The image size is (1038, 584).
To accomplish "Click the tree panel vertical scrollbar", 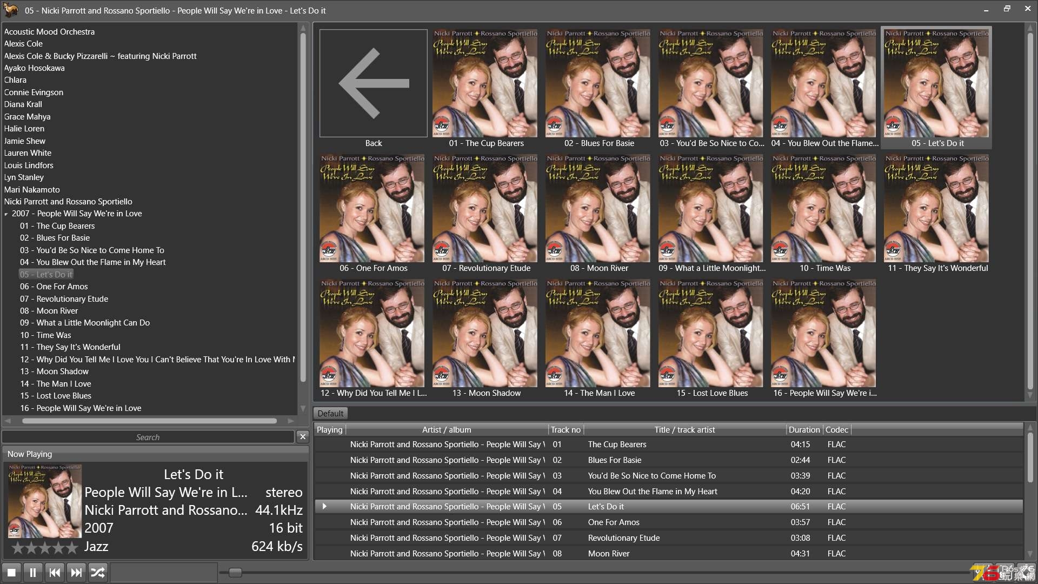I will coord(303,208).
